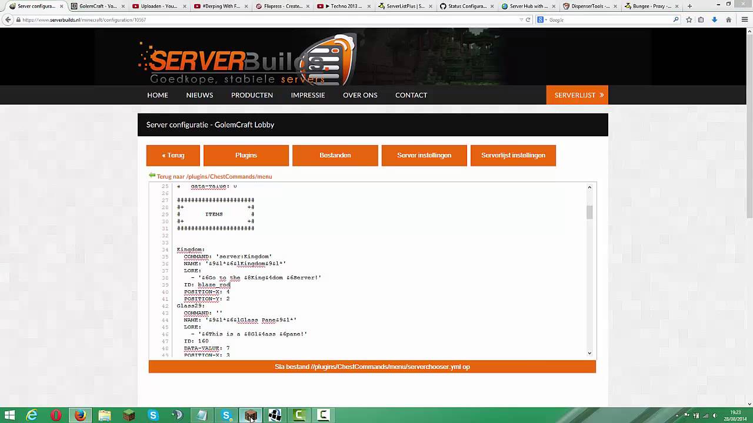753x423 pixels.
Task: Click the 'POSITION-X: 4' line in editor
Action: point(206,292)
